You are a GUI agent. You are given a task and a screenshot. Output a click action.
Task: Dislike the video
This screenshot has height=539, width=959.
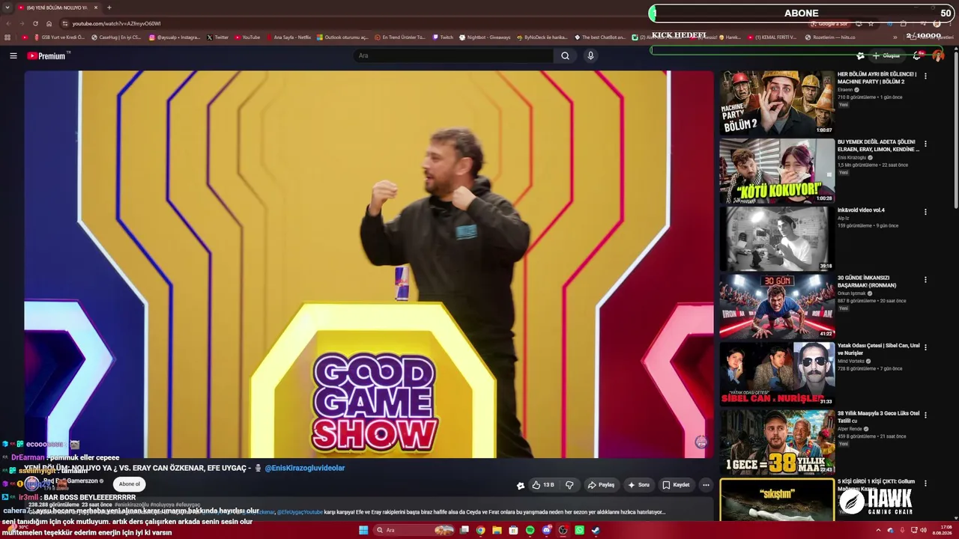point(569,485)
